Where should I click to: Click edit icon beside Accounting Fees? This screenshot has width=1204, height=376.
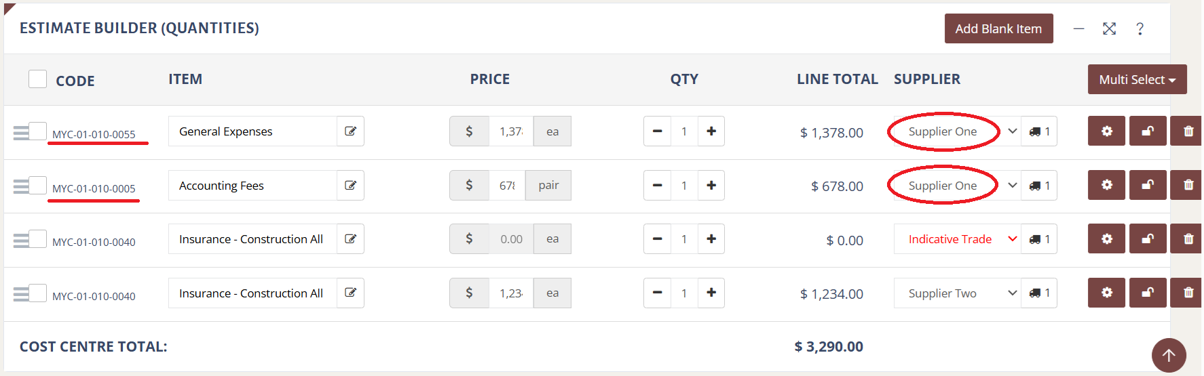click(350, 185)
